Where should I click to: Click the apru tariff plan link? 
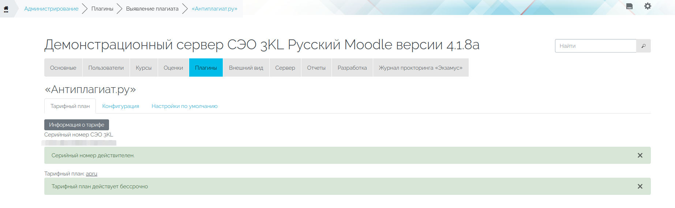tap(91, 174)
